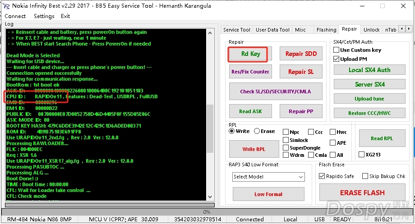This screenshot has height=224, width=415.
Task: Click the Res/Fix Counter button
Action: click(250, 72)
